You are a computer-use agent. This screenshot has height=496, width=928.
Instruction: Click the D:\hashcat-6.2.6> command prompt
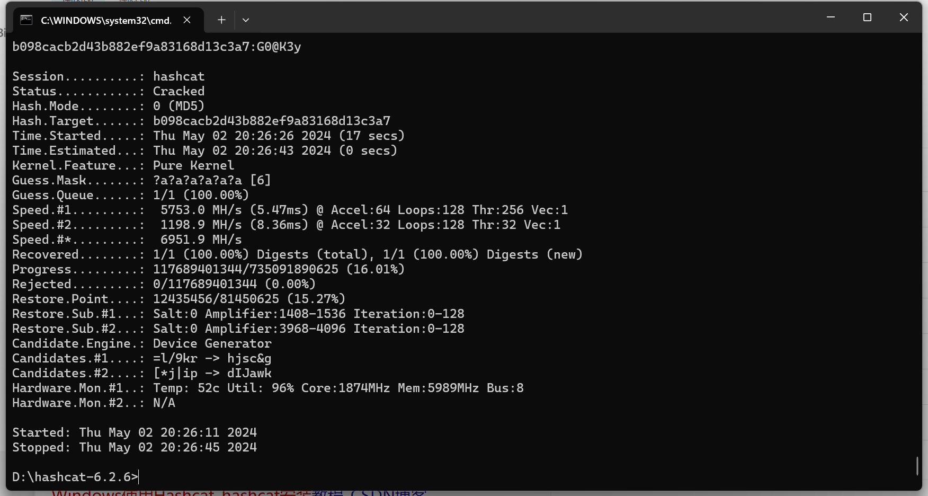(75, 477)
